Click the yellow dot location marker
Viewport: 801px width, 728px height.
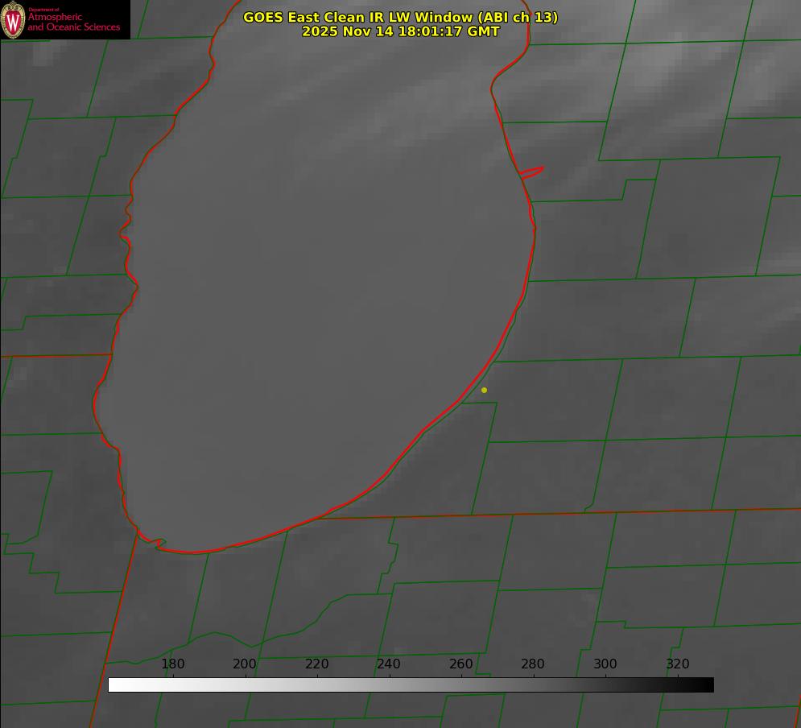484,391
